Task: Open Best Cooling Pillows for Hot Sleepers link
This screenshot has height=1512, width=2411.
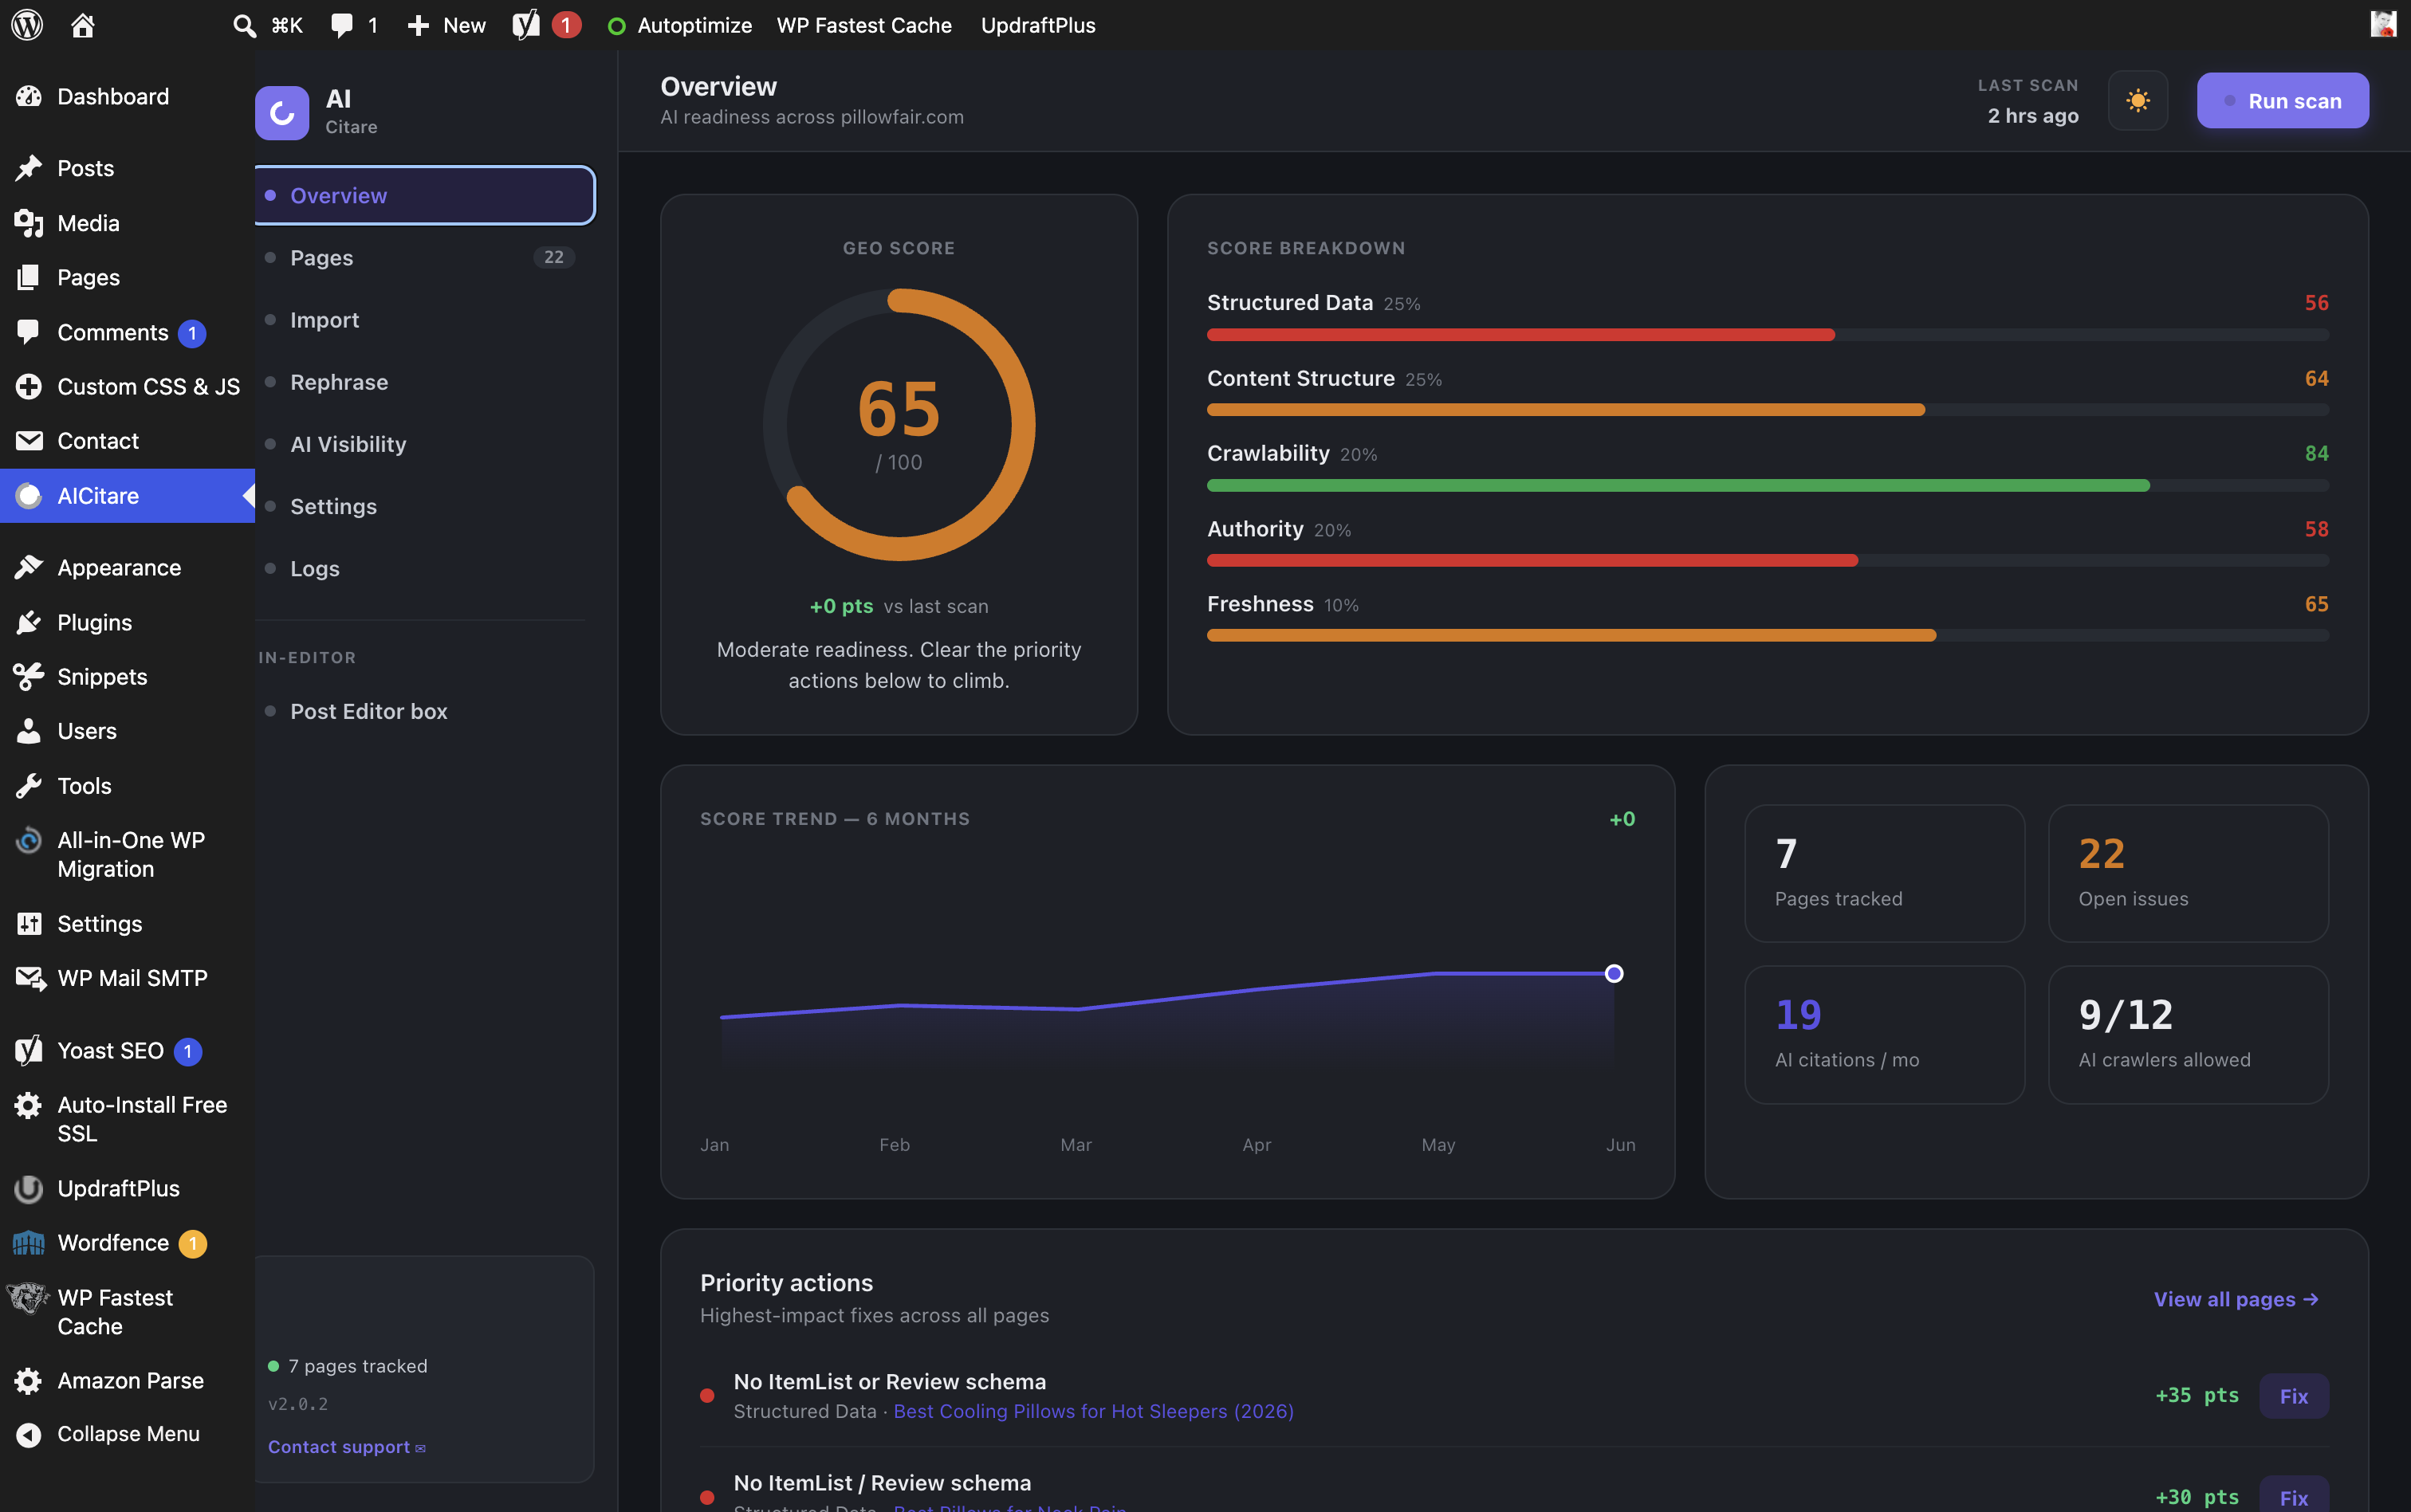Action: coord(1093,1411)
